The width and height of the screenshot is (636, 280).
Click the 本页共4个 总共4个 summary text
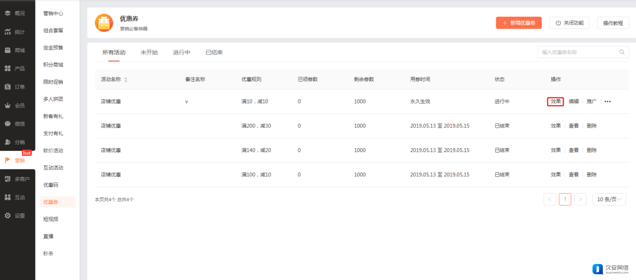114,199
